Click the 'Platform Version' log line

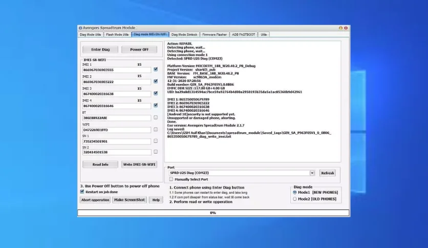211,66
